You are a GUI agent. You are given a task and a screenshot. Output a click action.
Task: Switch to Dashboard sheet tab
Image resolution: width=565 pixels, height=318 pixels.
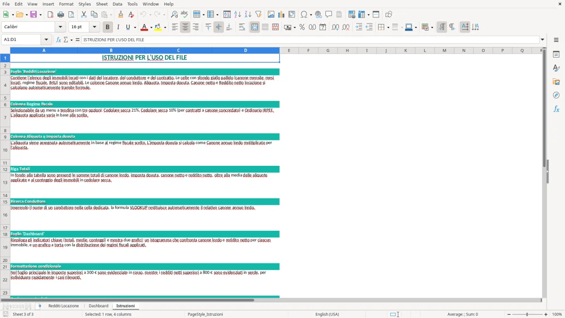98,306
